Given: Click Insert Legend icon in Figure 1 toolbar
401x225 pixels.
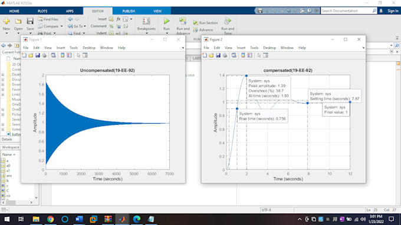Looking at the screenshot, I should [70, 55].
